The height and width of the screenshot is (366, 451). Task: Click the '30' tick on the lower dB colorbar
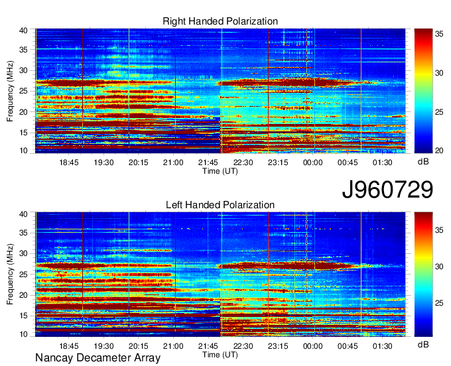pyautogui.click(x=439, y=267)
